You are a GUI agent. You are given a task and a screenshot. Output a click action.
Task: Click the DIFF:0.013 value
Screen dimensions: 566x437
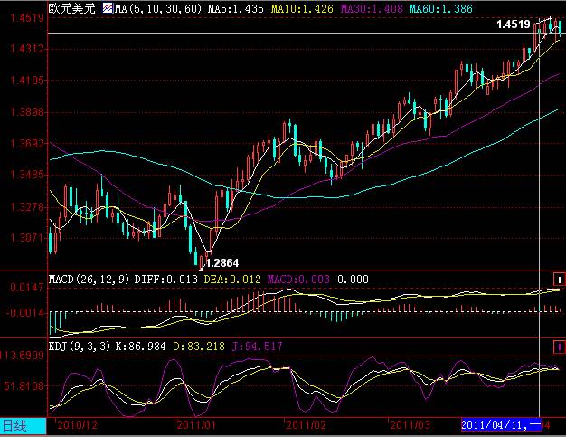[166, 280]
